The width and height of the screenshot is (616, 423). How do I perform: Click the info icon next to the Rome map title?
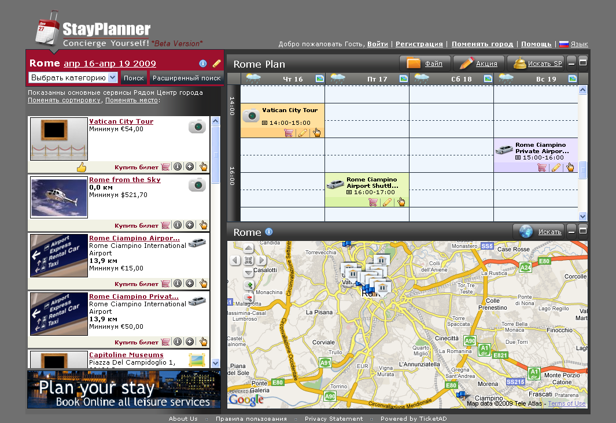[269, 232]
